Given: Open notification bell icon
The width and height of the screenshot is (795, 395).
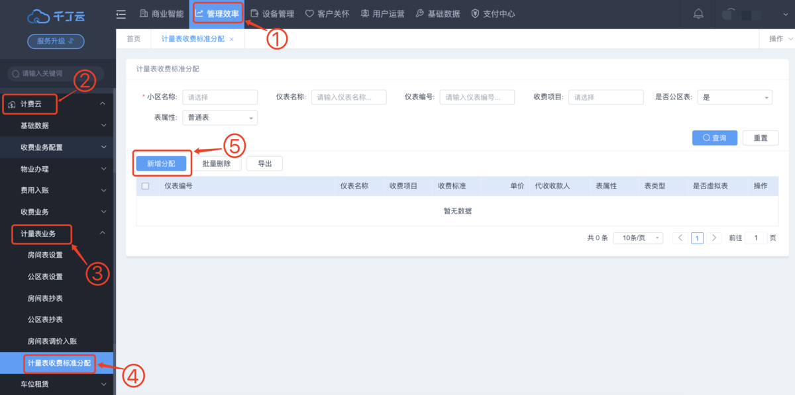Looking at the screenshot, I should click(698, 14).
